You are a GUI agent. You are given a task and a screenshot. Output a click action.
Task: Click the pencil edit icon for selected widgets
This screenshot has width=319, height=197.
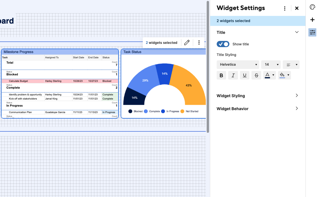tap(187, 42)
